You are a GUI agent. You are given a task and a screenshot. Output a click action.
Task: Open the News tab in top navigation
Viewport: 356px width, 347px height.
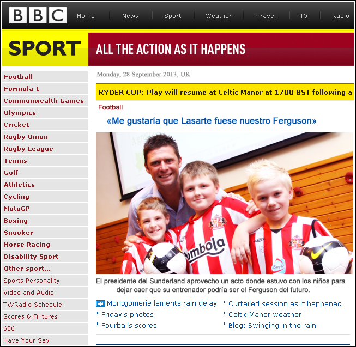[x=130, y=16]
